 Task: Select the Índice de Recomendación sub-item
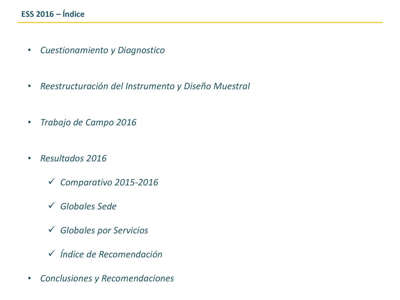111,254
